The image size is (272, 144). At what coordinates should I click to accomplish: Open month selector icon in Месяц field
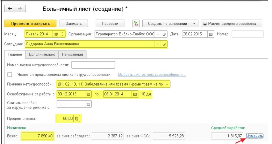[x=56, y=34]
